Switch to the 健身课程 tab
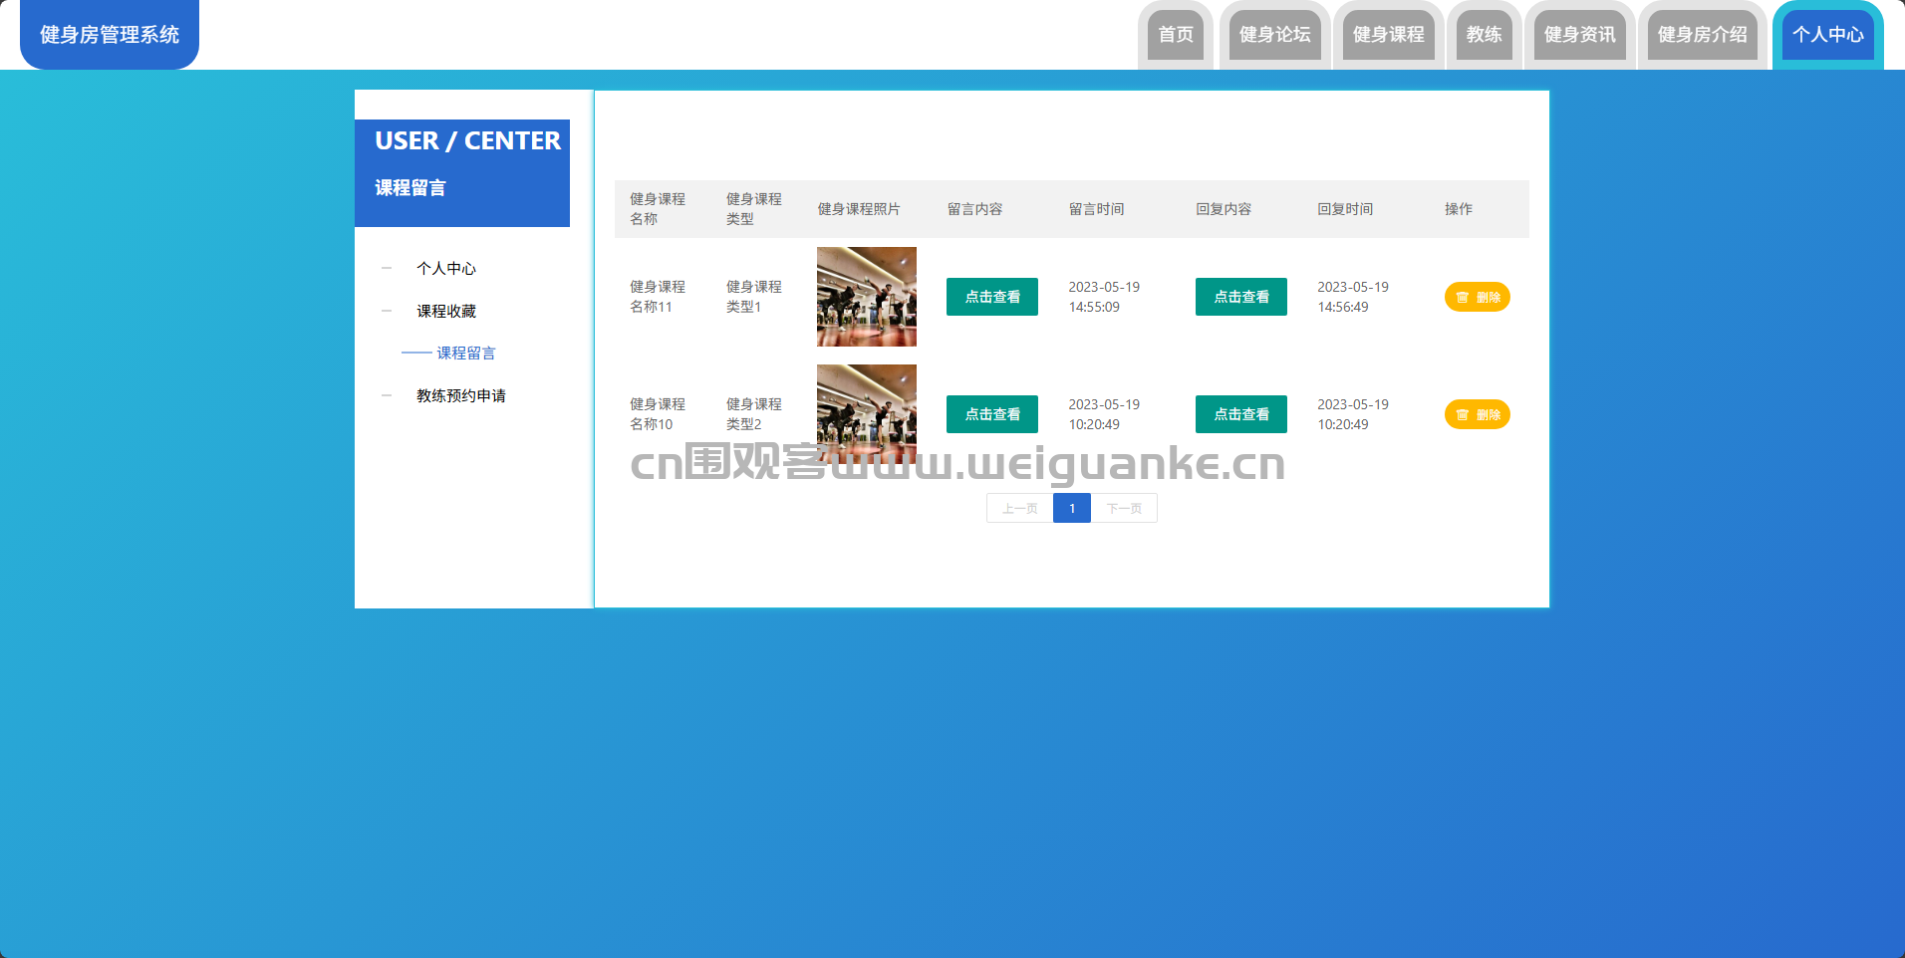 pos(1388,35)
